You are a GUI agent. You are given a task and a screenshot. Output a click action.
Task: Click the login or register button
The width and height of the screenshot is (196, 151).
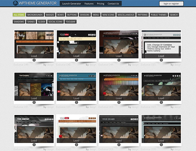(171, 3)
